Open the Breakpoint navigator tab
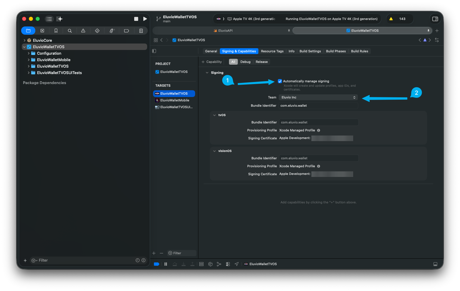Viewport: 460px width, 291px height. pos(127,31)
